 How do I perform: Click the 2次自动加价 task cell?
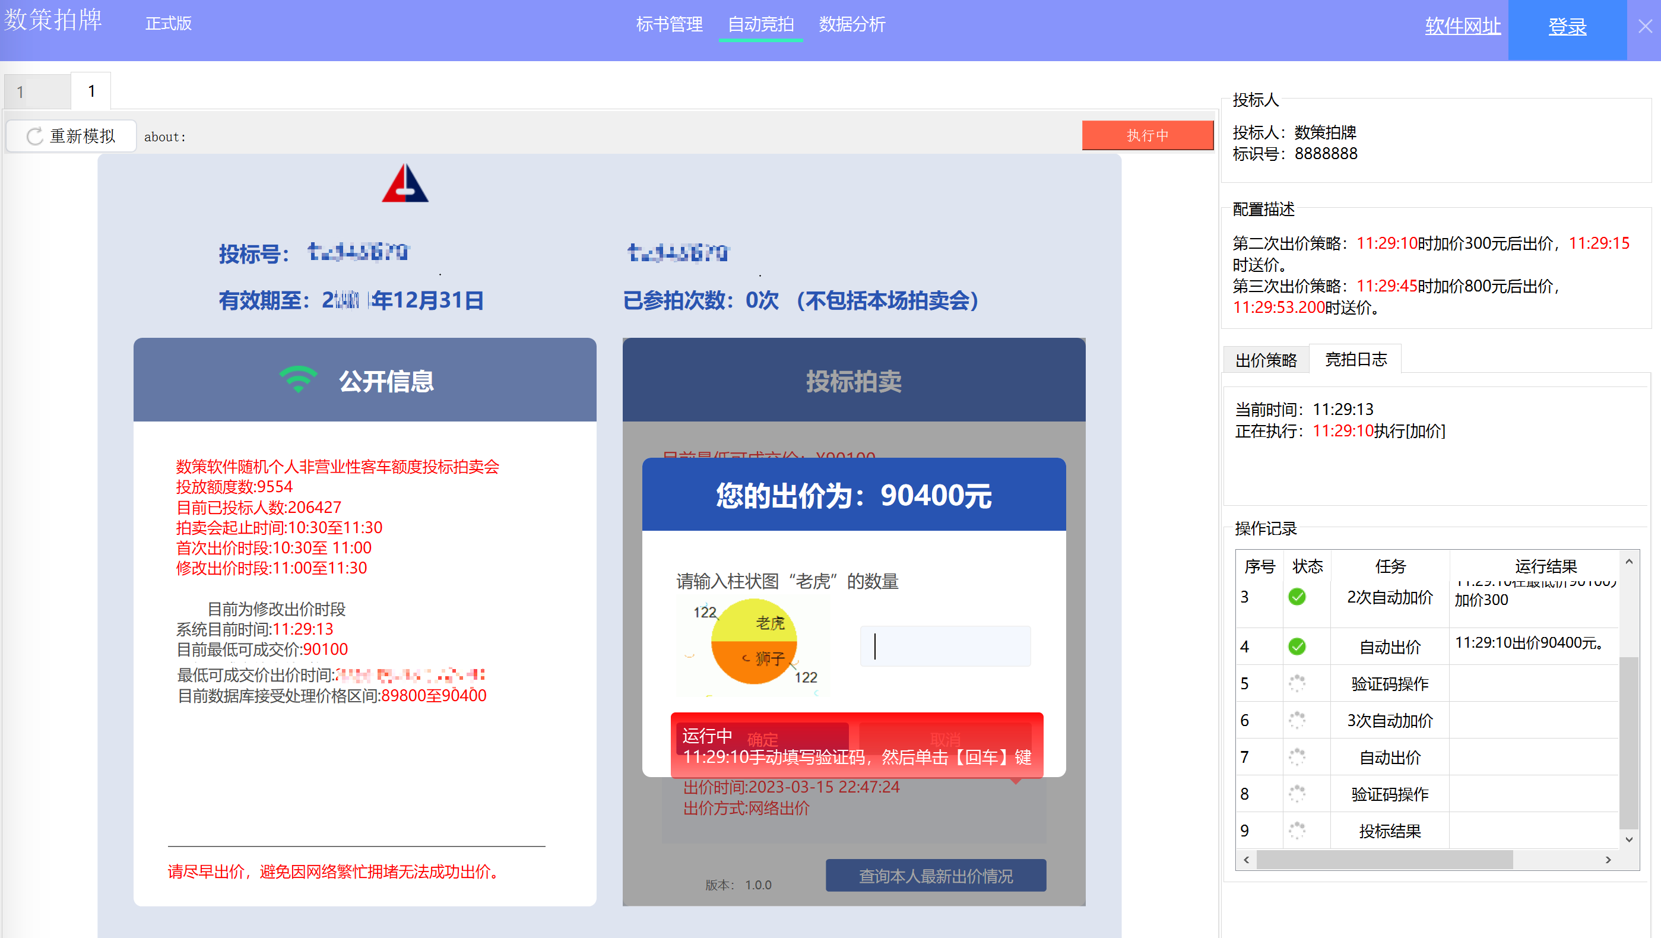[1390, 597]
